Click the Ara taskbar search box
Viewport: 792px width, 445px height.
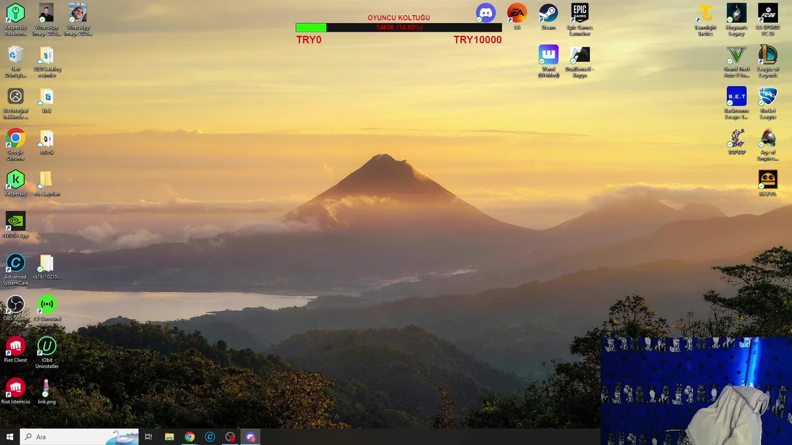coord(79,437)
